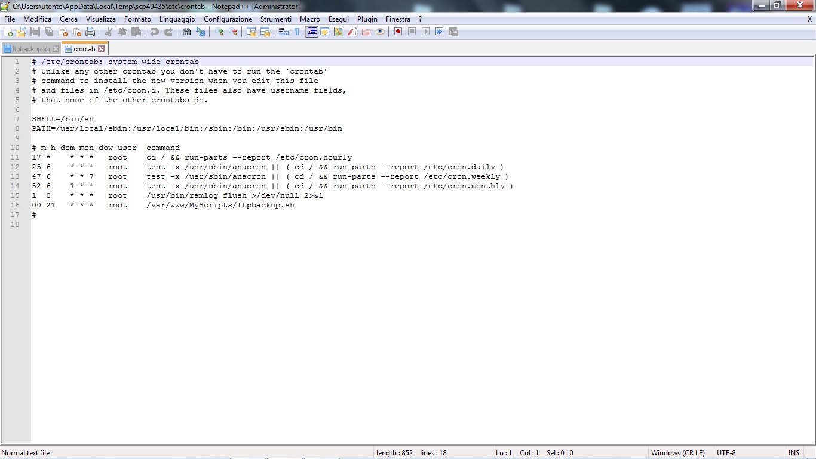This screenshot has width=816, height=459.
Task: Close the crontab tab
Action: (x=101, y=49)
